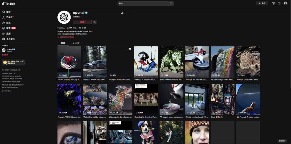Screen dimensions: 291x144
Task: Switch to the 视频 tab
Action: pyautogui.click(x=63, y=43)
